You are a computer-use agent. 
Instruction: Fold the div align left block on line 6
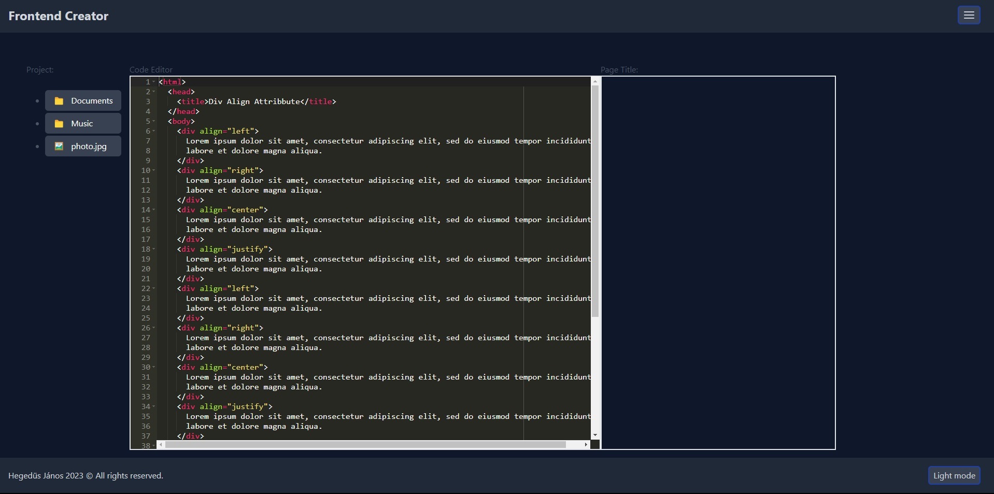coord(154,131)
